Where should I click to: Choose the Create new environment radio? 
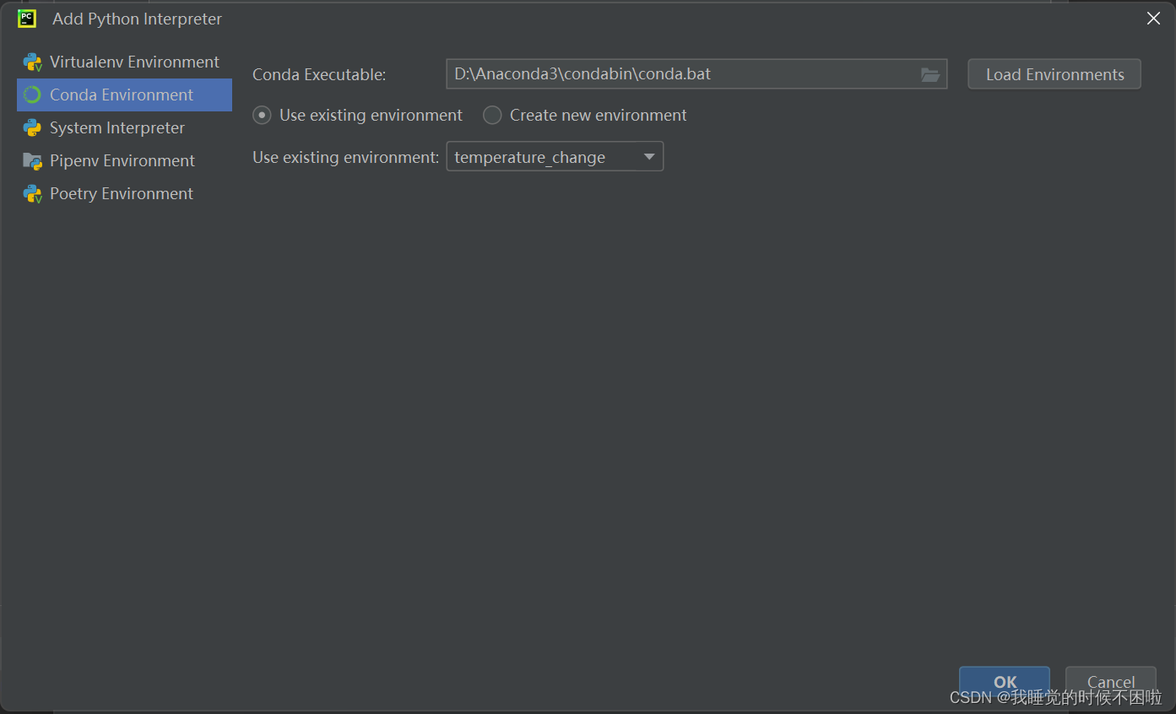[x=492, y=115]
